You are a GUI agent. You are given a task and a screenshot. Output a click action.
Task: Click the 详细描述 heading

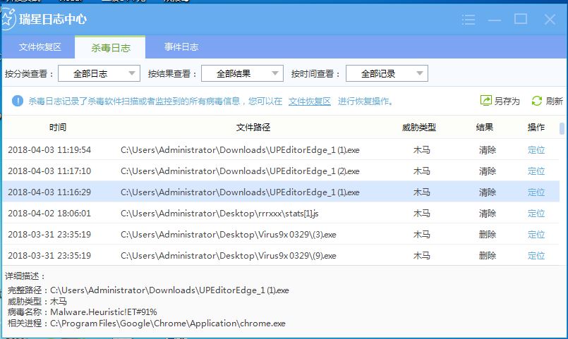25,276
